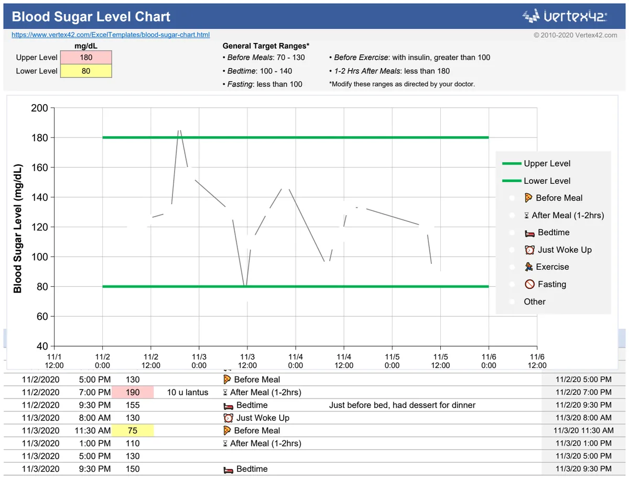Select the 155 reading cell
The width and height of the screenshot is (629, 479).
coord(133,405)
